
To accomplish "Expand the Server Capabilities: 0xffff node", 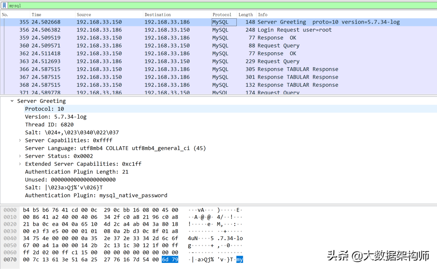I will 20,140.
